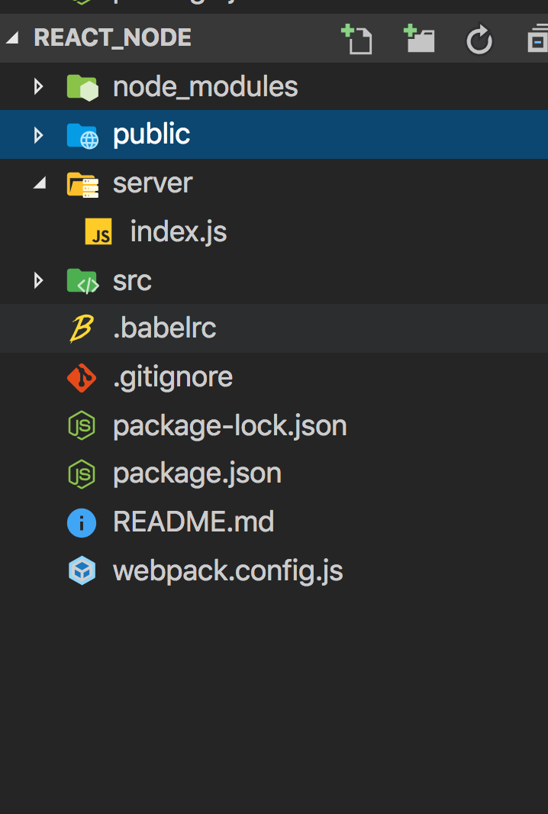This screenshot has width=548, height=814.
Task: Click the Node icon beside package.json
Action: pos(82,474)
